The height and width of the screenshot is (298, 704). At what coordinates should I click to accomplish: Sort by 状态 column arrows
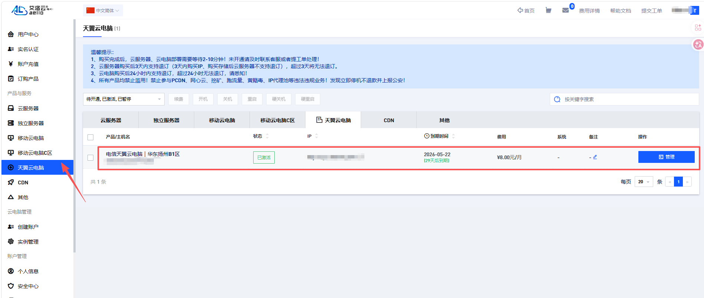tap(267, 136)
